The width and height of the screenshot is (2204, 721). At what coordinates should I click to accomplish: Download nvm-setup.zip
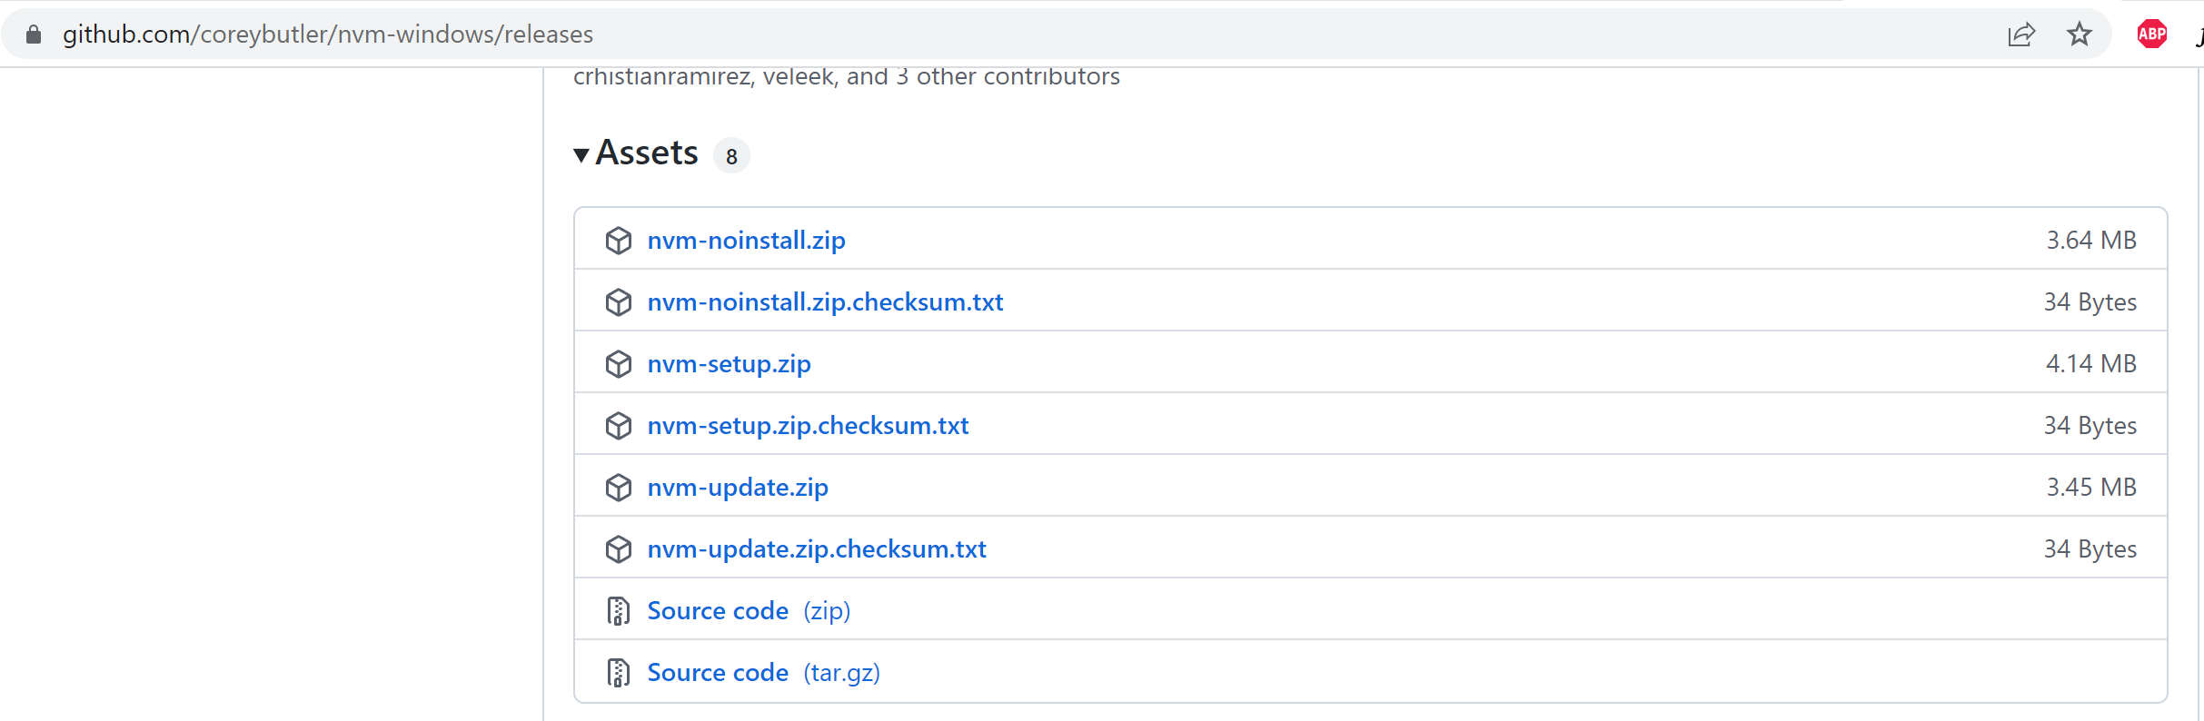tap(730, 364)
